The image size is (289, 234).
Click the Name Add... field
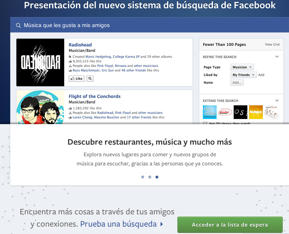(237, 83)
